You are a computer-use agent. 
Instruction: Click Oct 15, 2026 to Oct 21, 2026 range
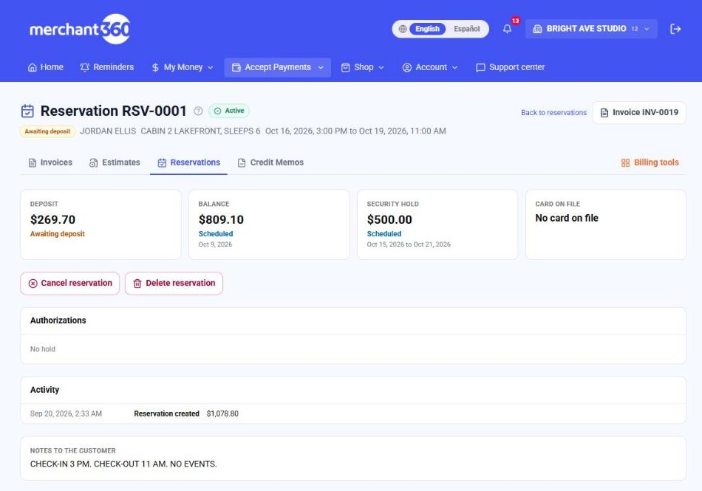409,244
